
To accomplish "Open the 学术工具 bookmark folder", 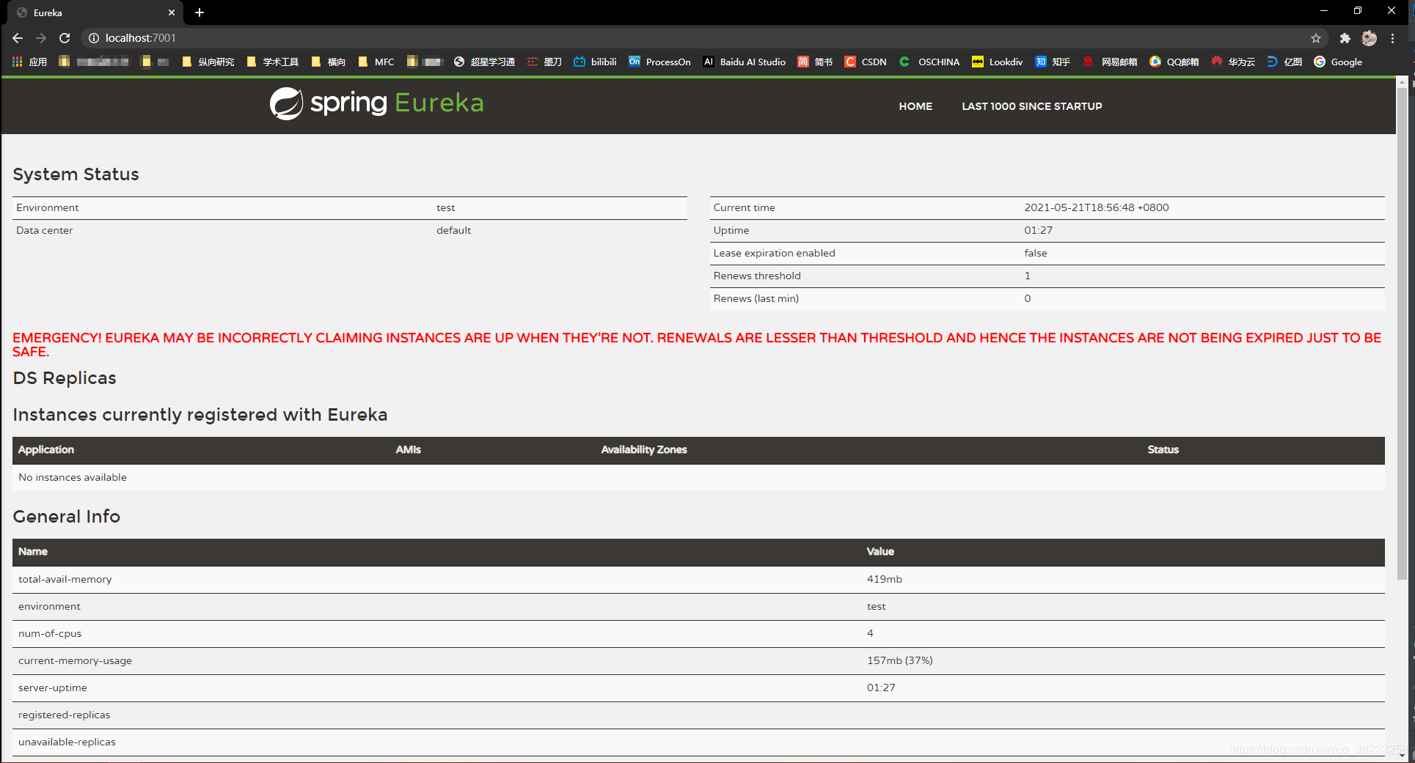I will [273, 62].
